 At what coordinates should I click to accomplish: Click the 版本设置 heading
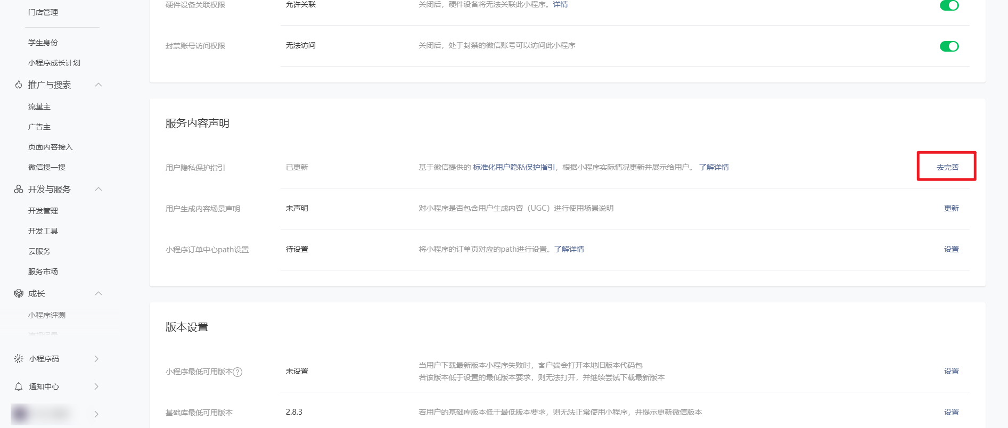pyautogui.click(x=187, y=327)
